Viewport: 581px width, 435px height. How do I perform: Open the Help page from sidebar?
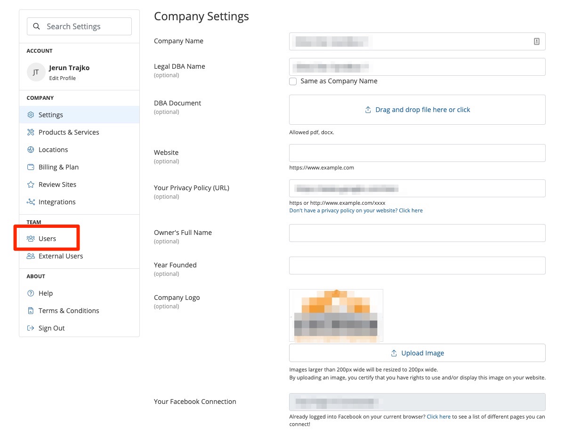(45, 293)
